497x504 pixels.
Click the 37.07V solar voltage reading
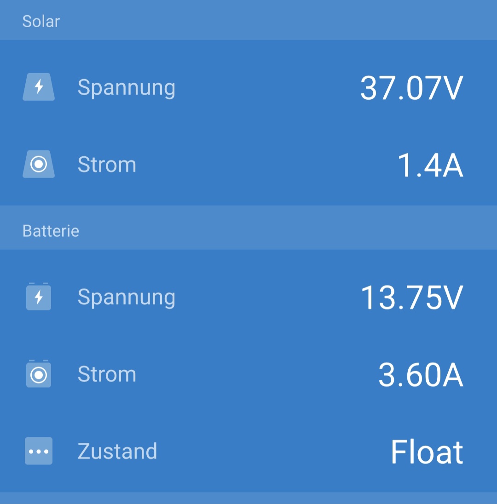point(411,88)
